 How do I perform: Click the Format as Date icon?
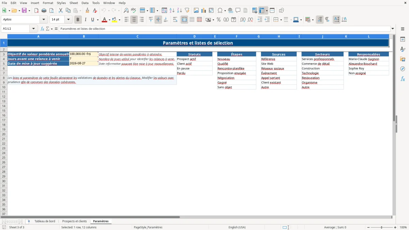[x=233, y=20]
